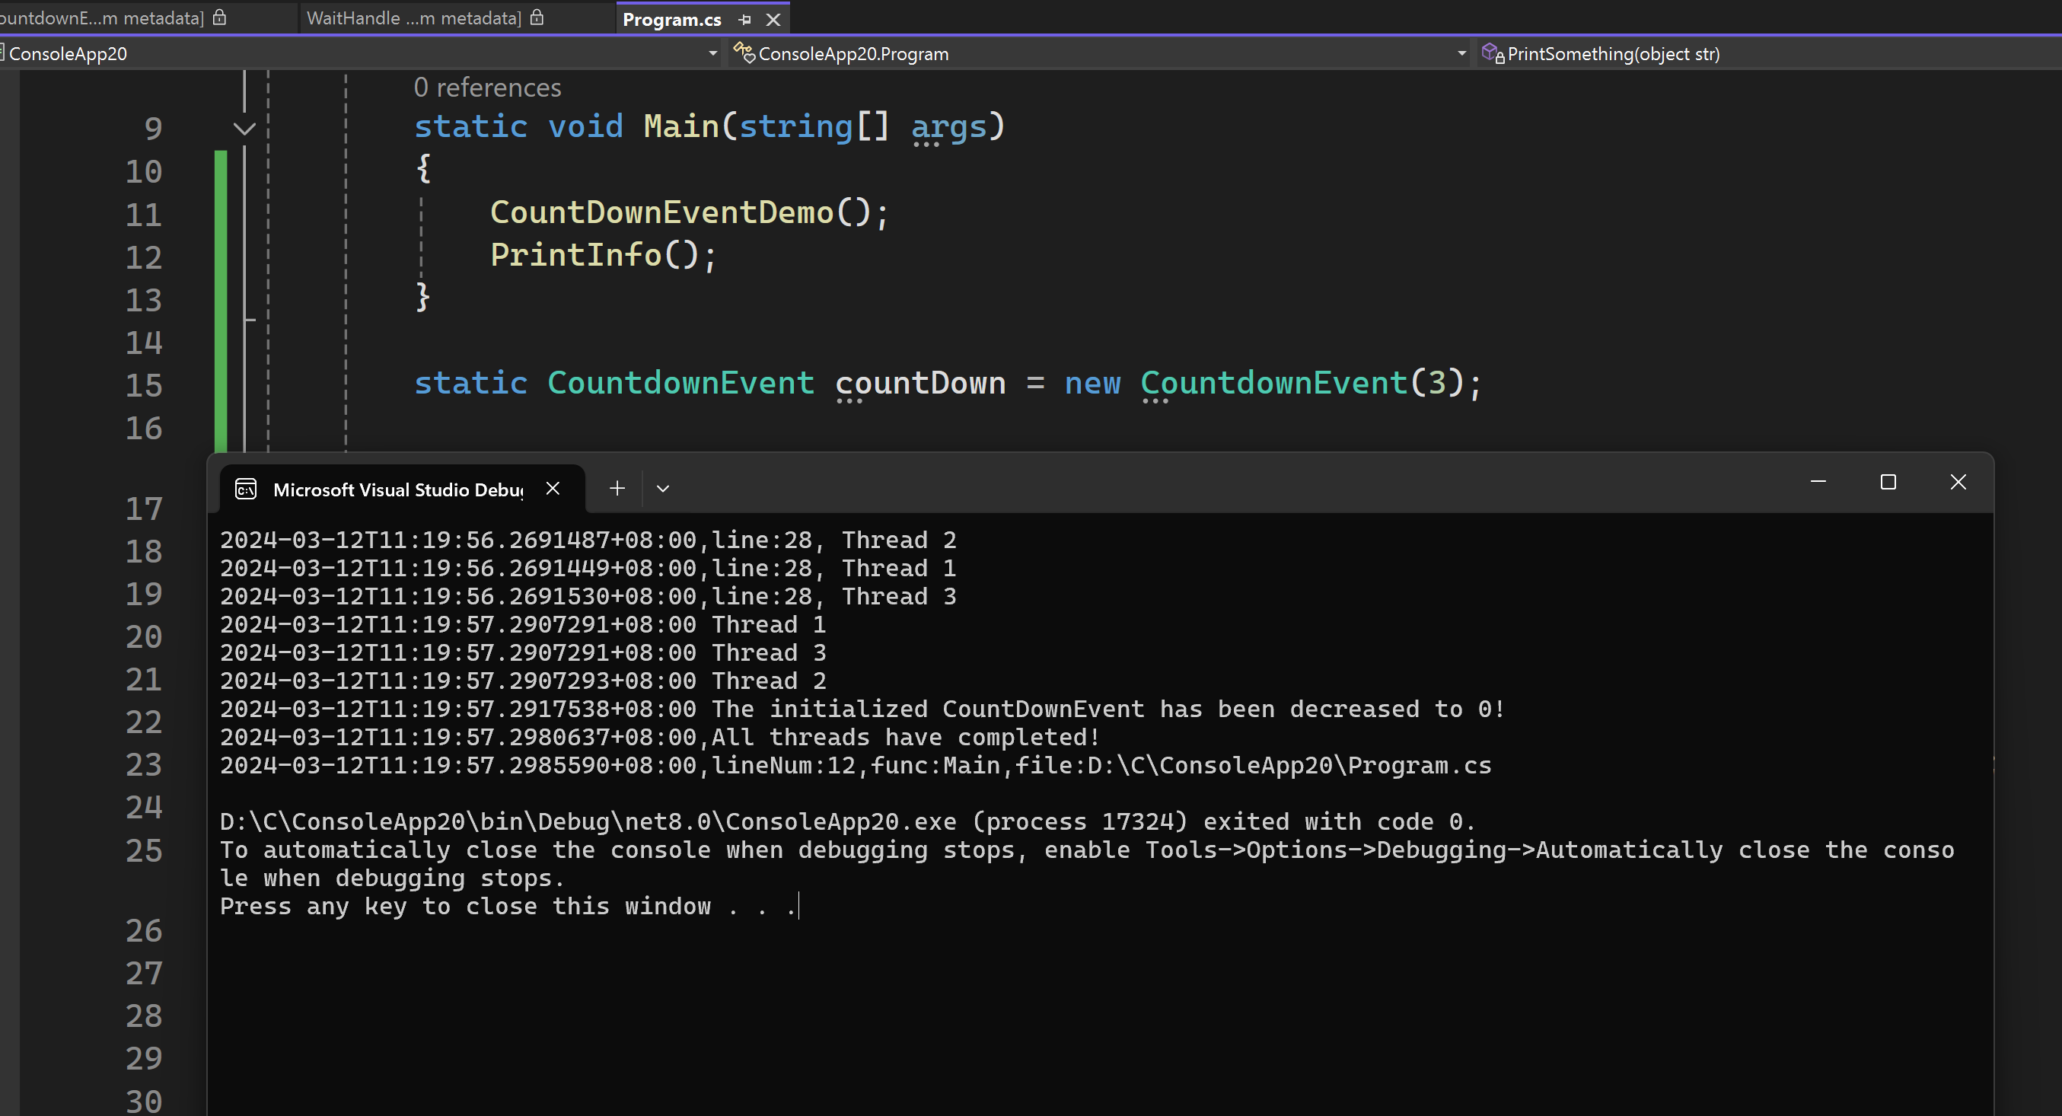The height and width of the screenshot is (1116, 2062).
Task: Open the ConsoleApp20 project dropdown
Action: 712,53
